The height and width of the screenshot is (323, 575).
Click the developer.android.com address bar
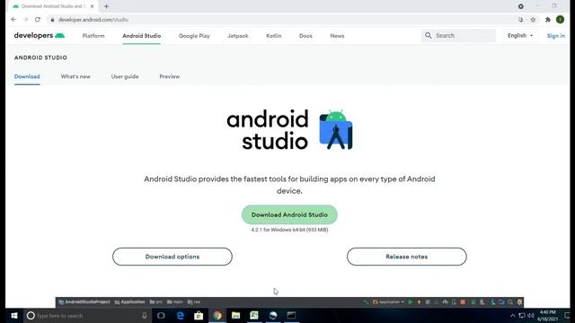coord(282,20)
